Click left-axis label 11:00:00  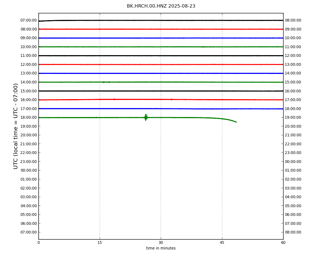29,56
